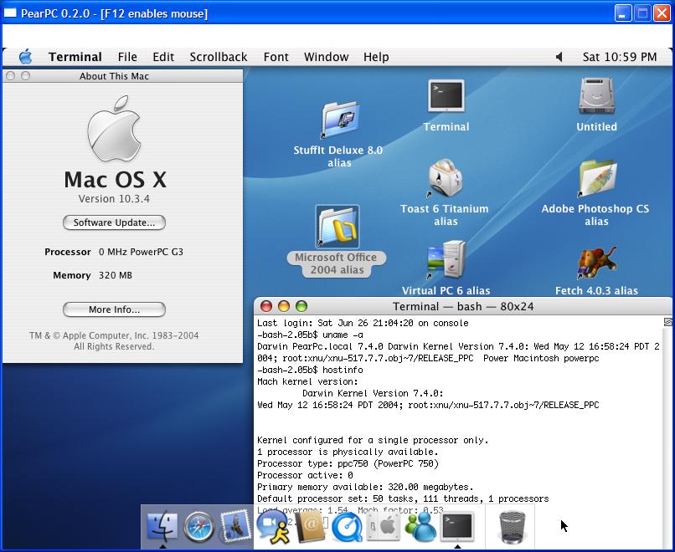Open Finder from the Dock
Viewport: 675px width, 552px height.
[162, 526]
